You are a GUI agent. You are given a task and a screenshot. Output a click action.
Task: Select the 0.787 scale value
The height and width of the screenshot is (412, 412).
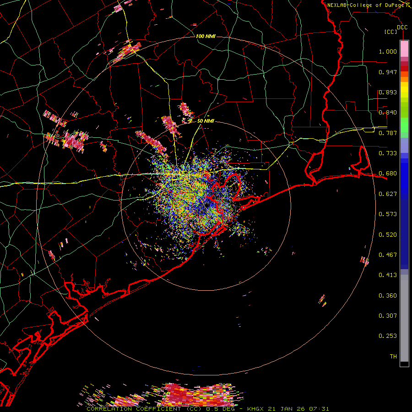[388, 133]
